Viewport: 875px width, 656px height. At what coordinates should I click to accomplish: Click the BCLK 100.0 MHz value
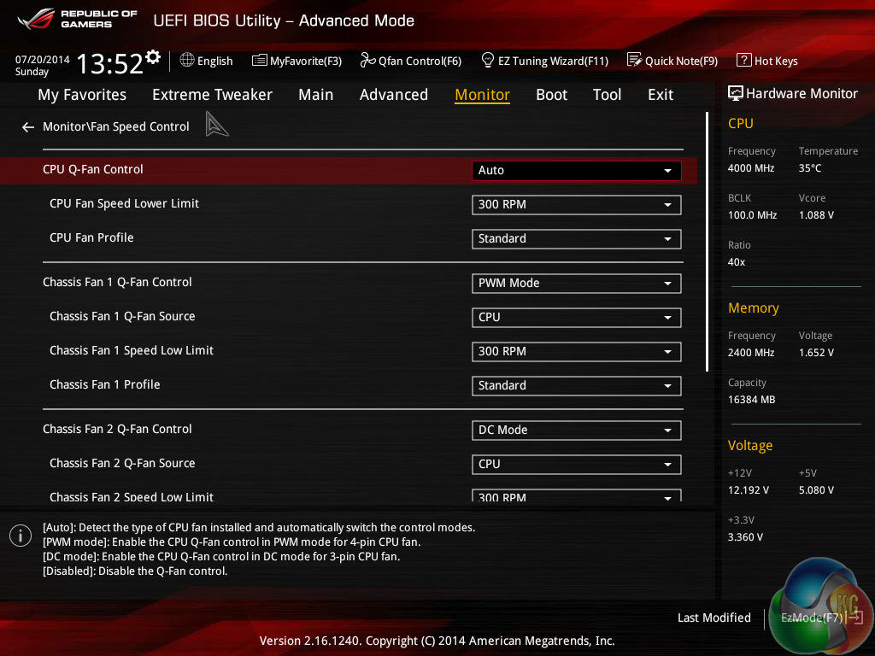tap(752, 214)
